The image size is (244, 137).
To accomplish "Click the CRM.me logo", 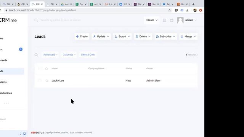I will point(8,20).
